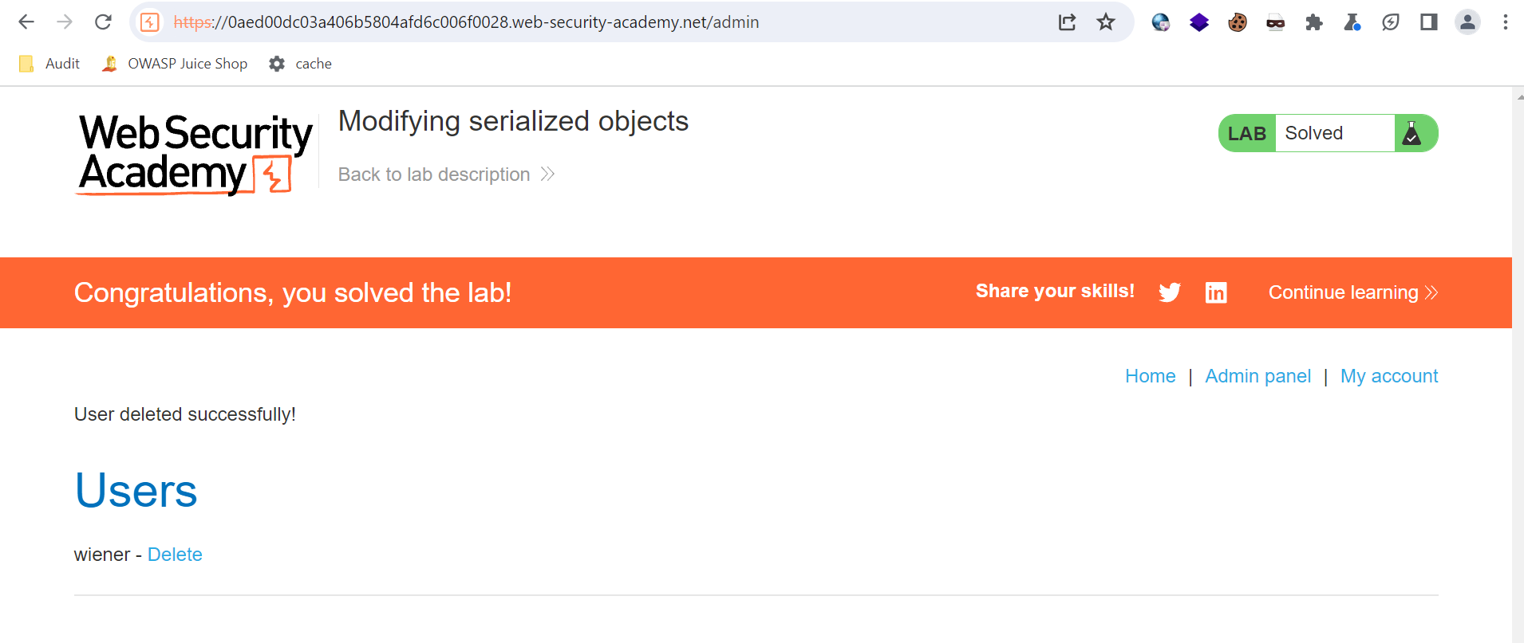Reload the current page
This screenshot has height=643, width=1524.
103,22
